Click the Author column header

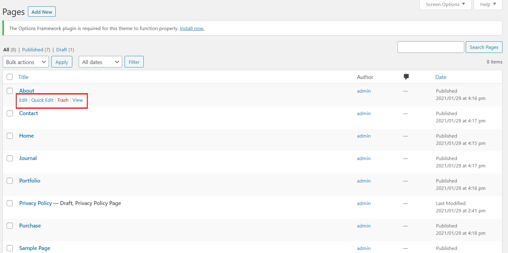[x=365, y=77]
